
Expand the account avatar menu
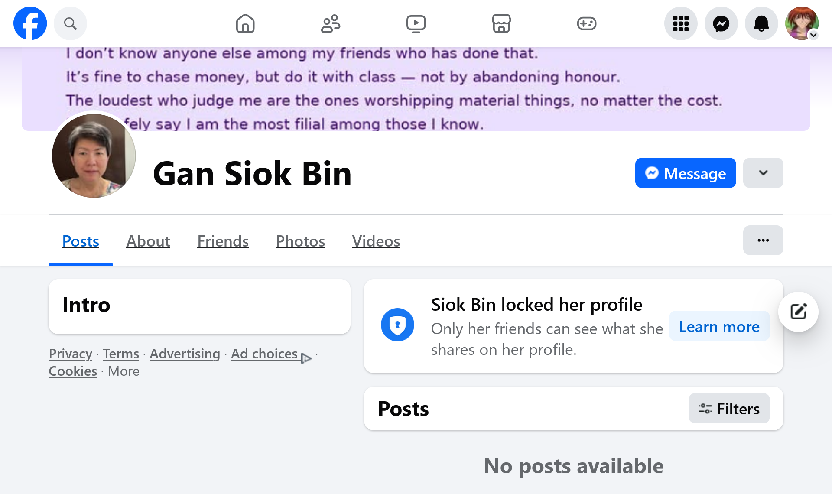[x=802, y=23]
